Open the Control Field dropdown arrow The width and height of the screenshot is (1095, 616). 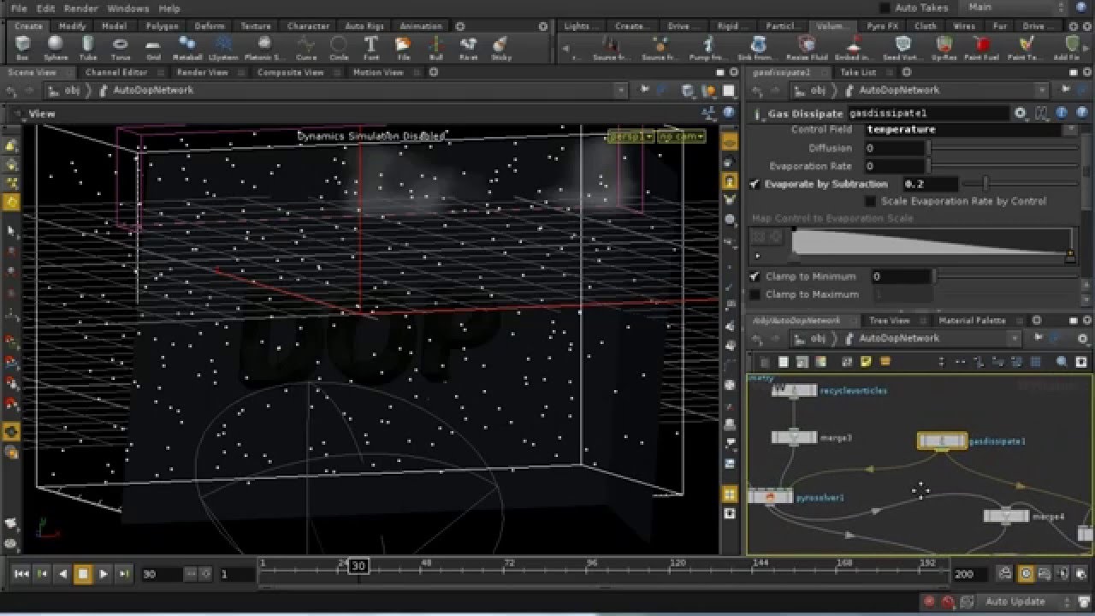1070,129
